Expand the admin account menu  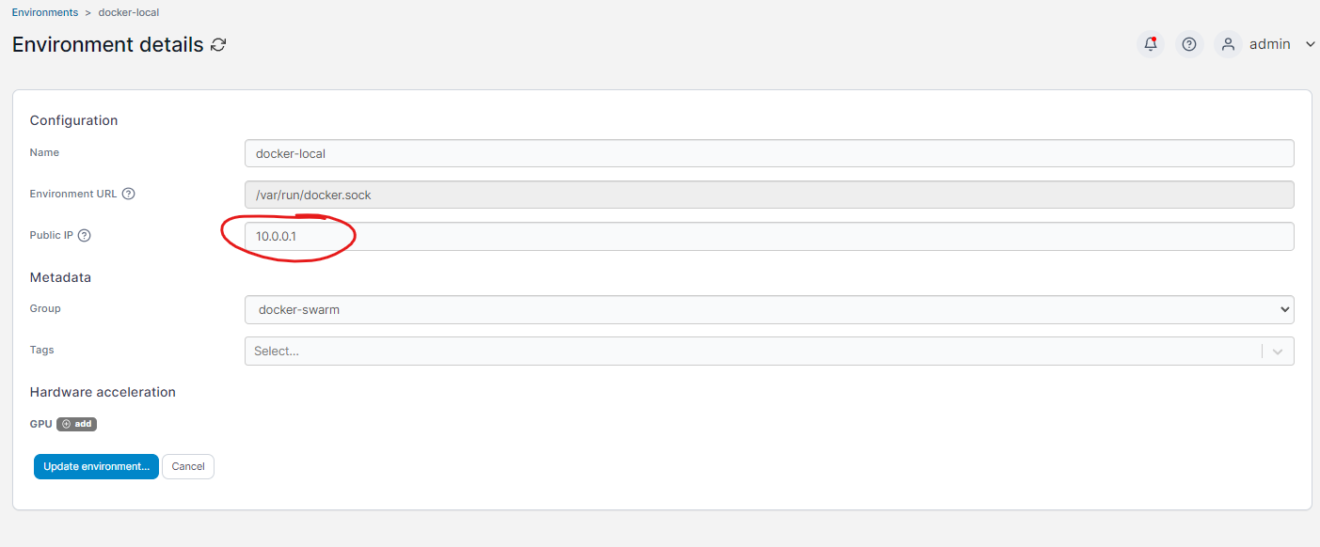click(1310, 44)
